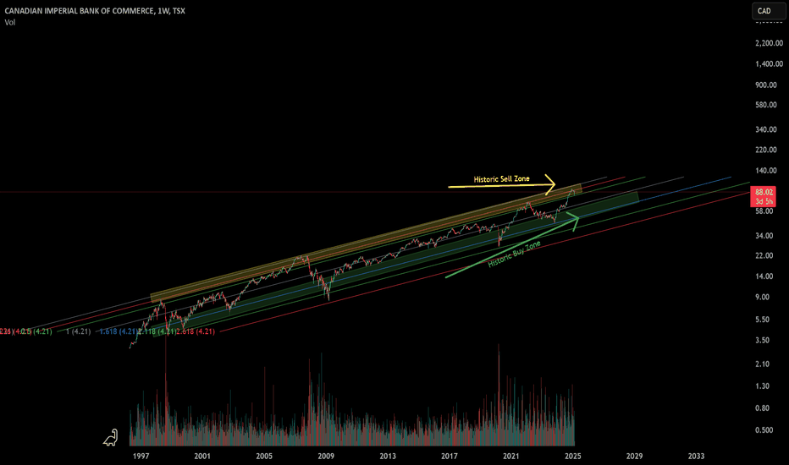
Task: Click the 1.618 (4.21) blue fib label
Action: tap(118, 331)
